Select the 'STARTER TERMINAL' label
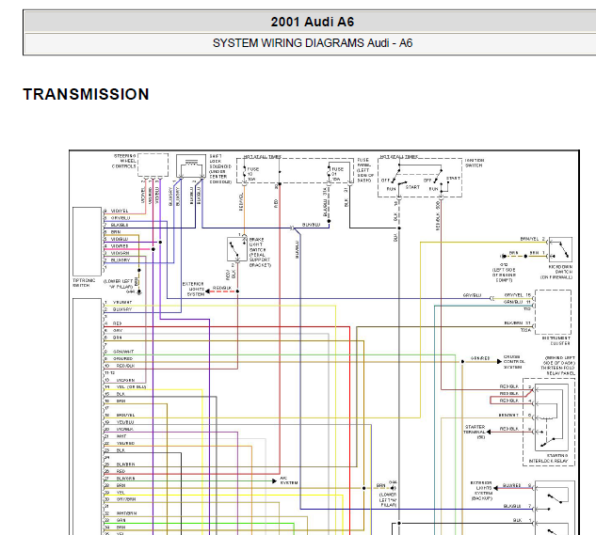 click(475, 432)
